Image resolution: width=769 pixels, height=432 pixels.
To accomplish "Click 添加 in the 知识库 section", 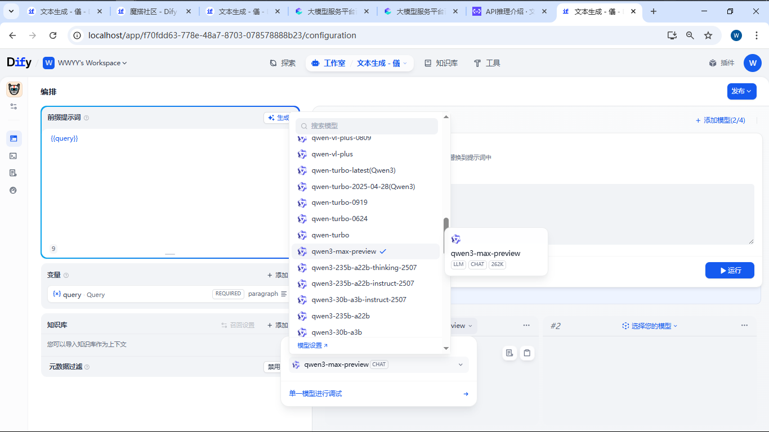I will (x=278, y=325).
